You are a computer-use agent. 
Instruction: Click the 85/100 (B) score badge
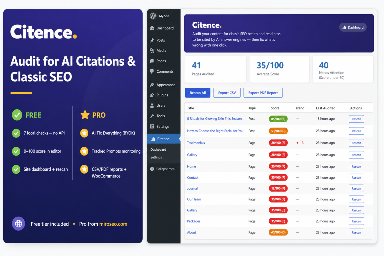[x=278, y=119]
